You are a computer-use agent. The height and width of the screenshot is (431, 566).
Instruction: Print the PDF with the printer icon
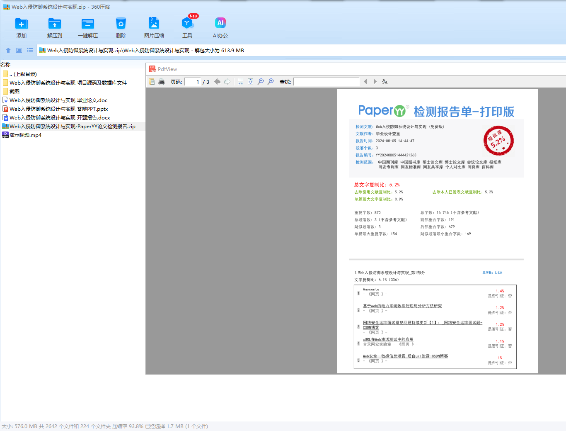click(x=162, y=82)
